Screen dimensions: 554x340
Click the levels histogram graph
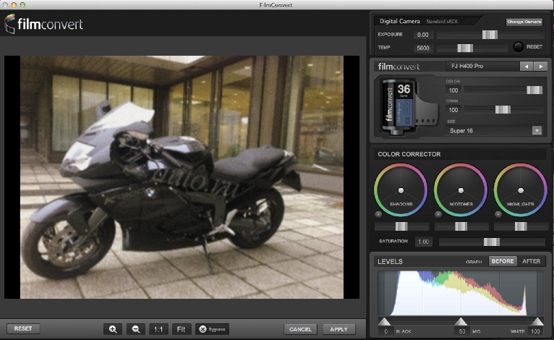tap(461, 294)
